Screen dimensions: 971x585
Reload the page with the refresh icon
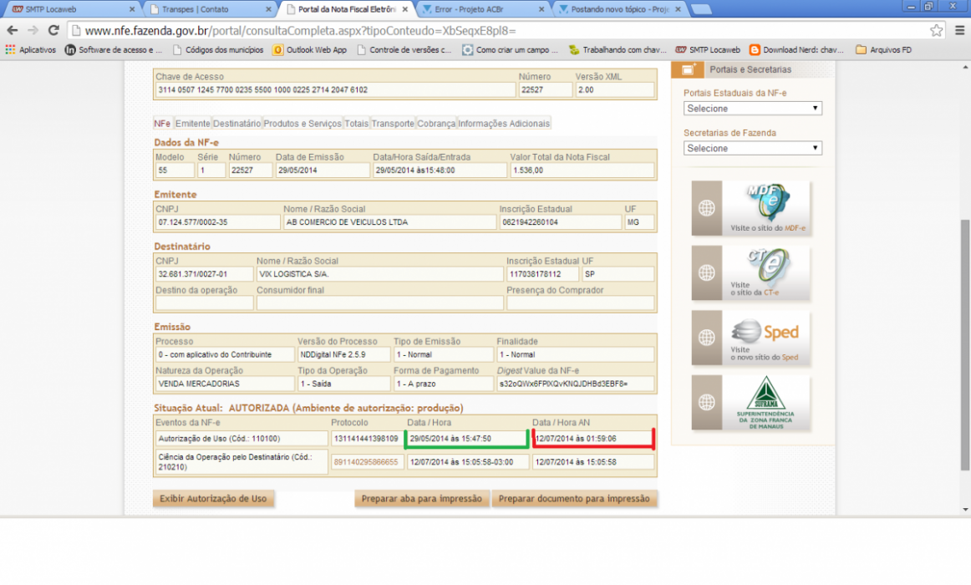(x=53, y=30)
